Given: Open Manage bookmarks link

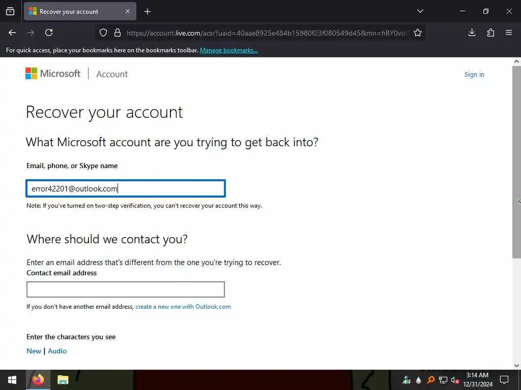Looking at the screenshot, I should [x=228, y=50].
